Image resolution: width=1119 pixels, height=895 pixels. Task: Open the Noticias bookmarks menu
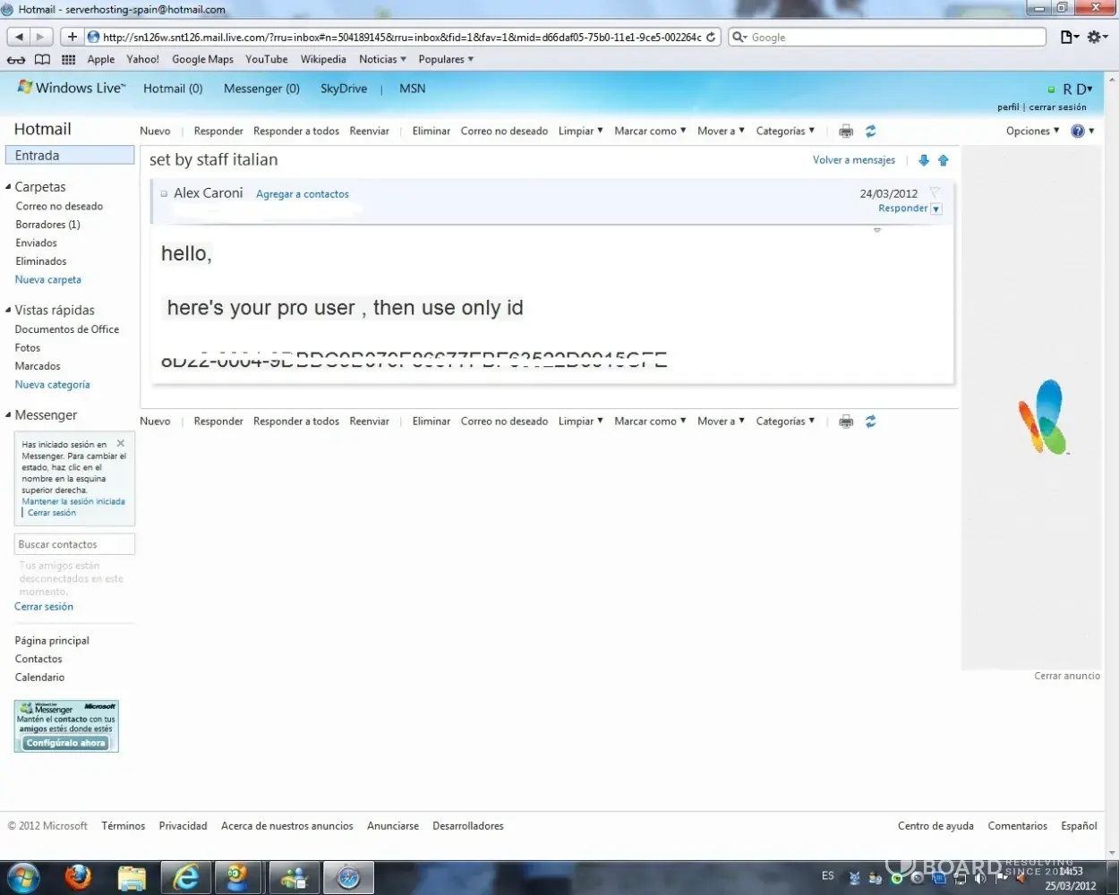pyautogui.click(x=382, y=60)
